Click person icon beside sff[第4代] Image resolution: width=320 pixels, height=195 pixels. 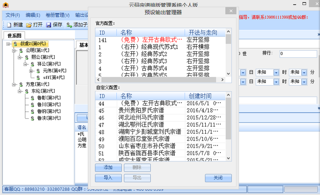(x=38, y=78)
